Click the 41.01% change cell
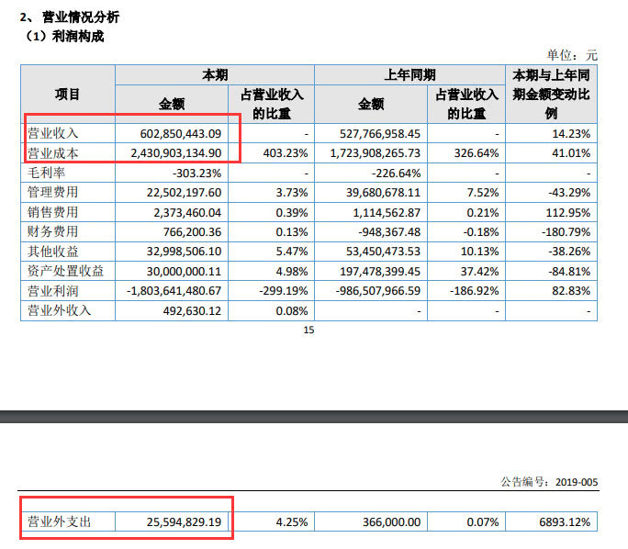This screenshot has height=549, width=628. tap(571, 153)
